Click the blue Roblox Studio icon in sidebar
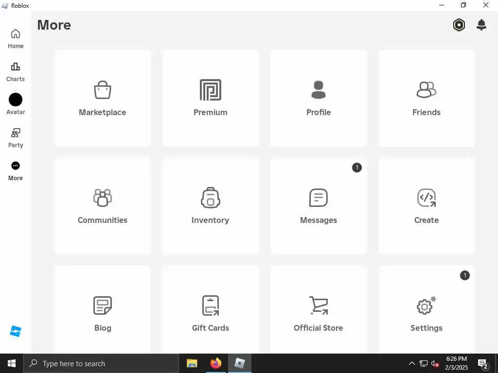Image resolution: width=498 pixels, height=373 pixels. coord(15,331)
